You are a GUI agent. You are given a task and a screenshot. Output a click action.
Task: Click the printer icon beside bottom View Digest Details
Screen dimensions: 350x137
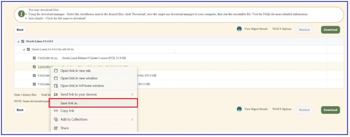(239, 109)
